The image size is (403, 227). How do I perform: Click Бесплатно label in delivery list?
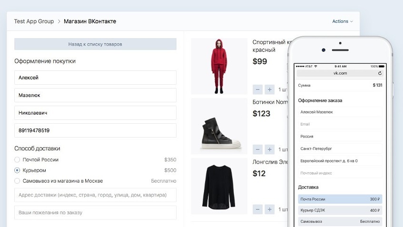[164, 181]
